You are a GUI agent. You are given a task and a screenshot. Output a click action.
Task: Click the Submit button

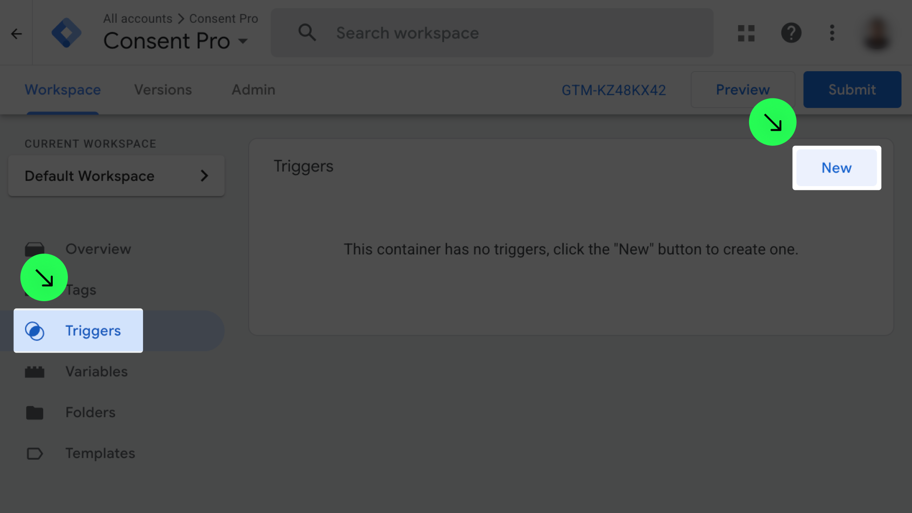(x=852, y=90)
